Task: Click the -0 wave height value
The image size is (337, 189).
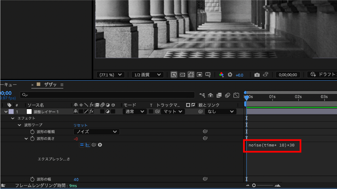Action: click(x=76, y=139)
